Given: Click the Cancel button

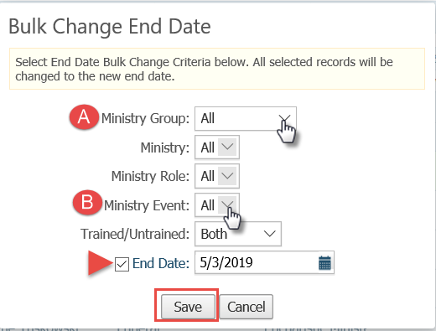Looking at the screenshot, I should tap(246, 307).
